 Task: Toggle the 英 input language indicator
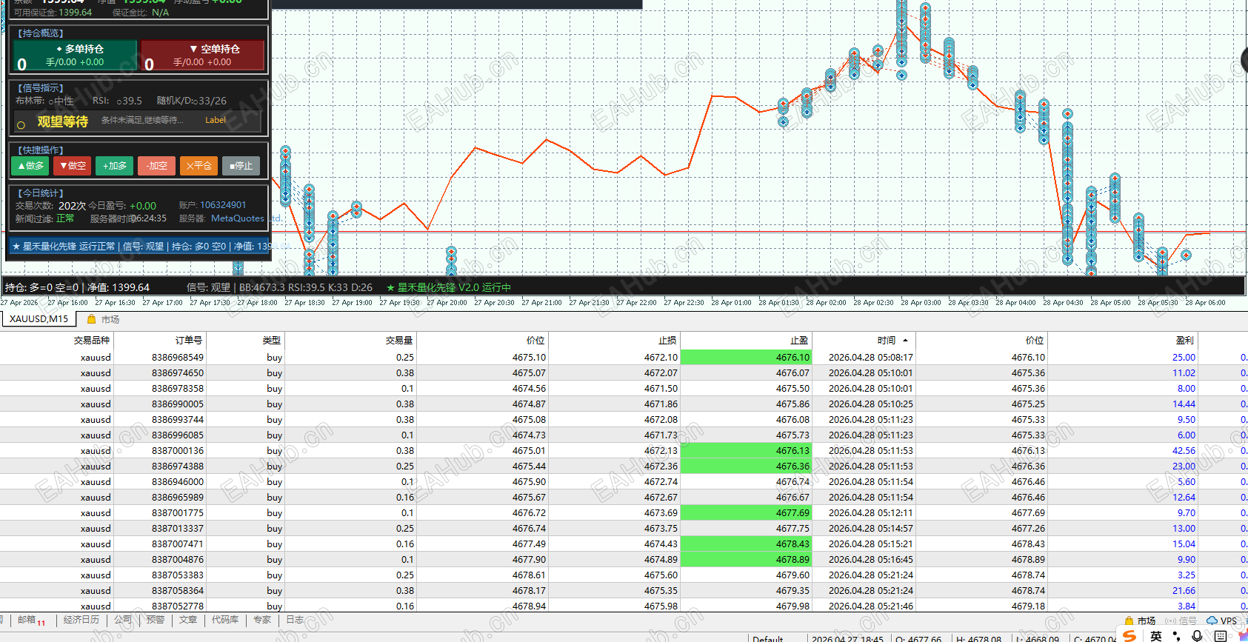pos(1156,636)
